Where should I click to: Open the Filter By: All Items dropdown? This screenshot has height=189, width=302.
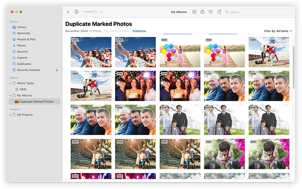pos(278,31)
